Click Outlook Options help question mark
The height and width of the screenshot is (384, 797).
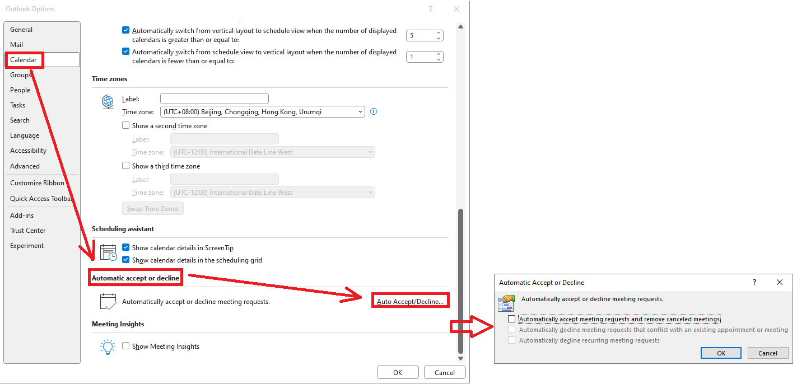[x=430, y=9]
